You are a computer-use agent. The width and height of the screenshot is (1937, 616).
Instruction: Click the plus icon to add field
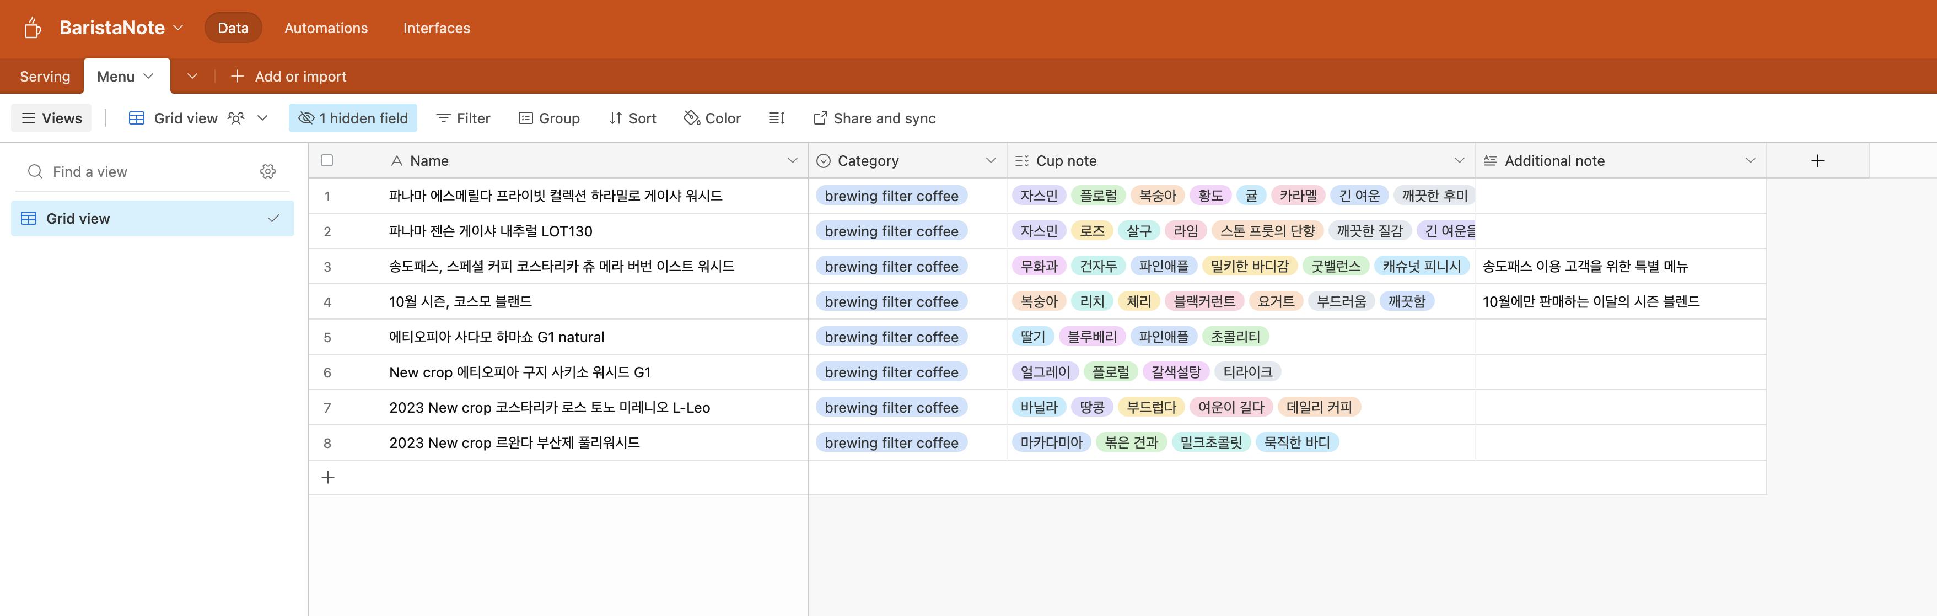(x=1817, y=161)
